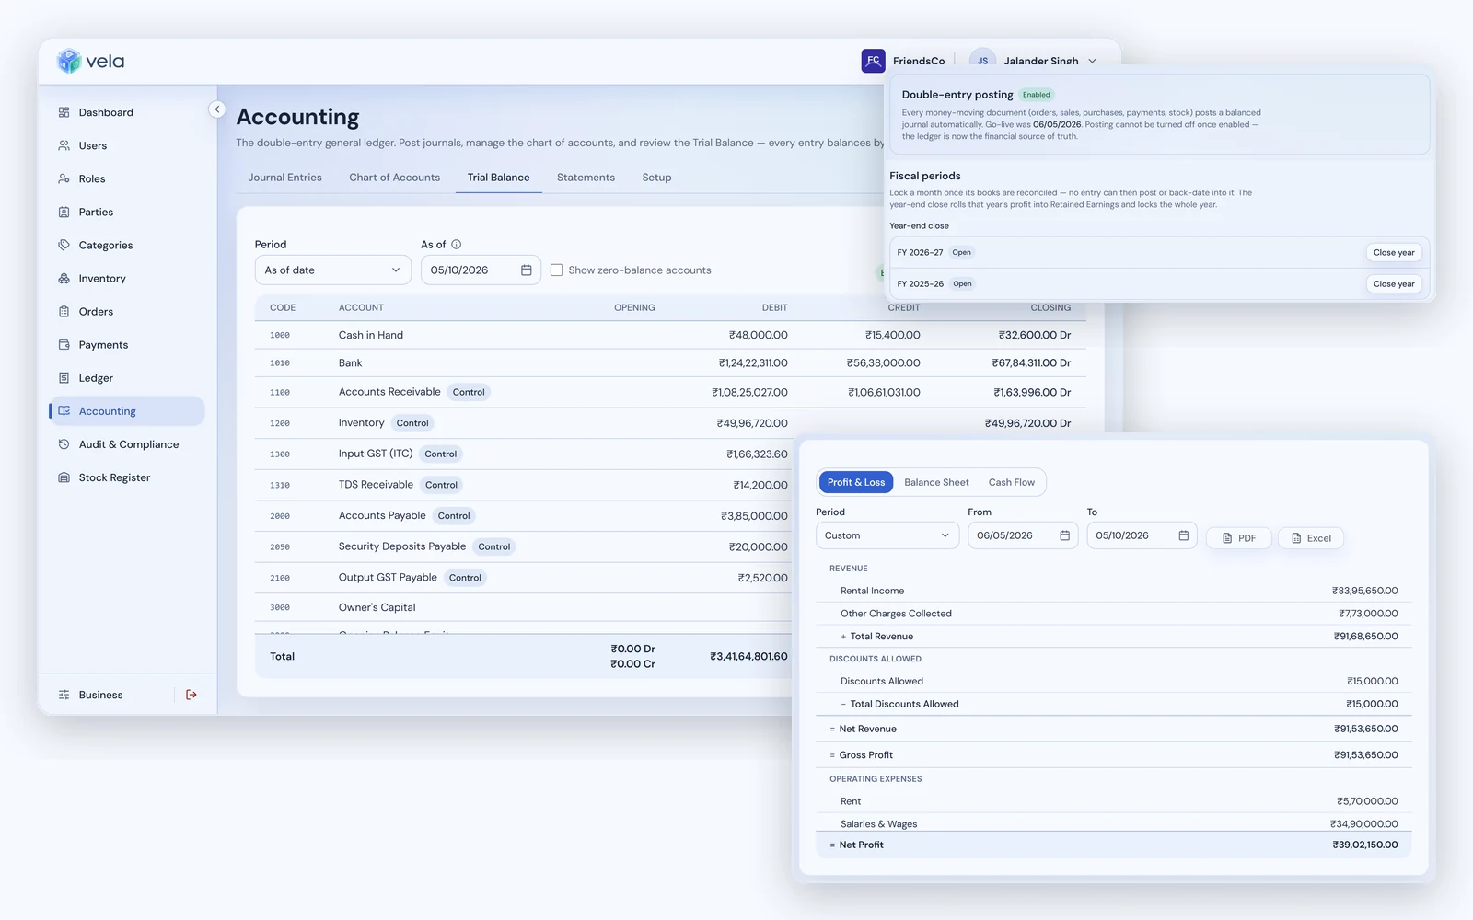Export statement to Excel
The width and height of the screenshot is (1473, 920).
1311,538
